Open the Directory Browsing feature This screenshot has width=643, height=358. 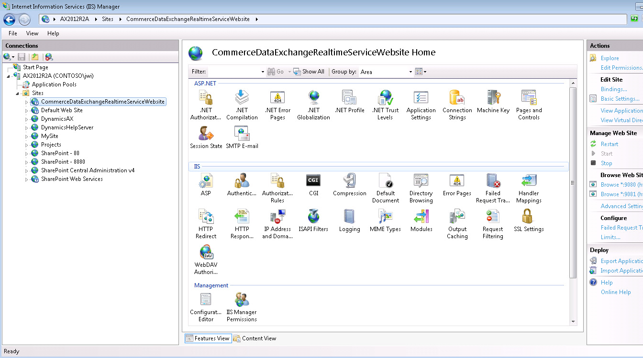(421, 188)
